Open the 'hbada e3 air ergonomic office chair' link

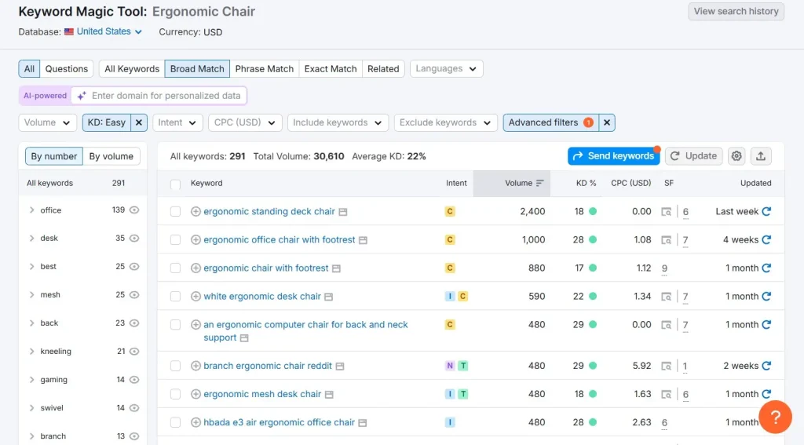[279, 422]
